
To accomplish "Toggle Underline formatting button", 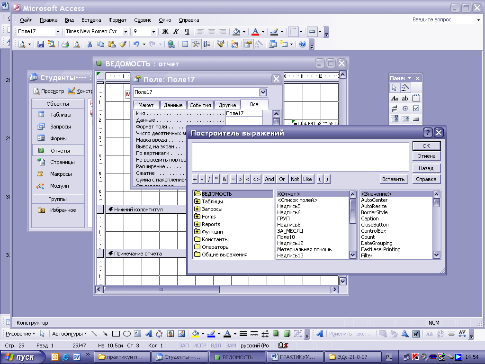I will [x=187, y=32].
